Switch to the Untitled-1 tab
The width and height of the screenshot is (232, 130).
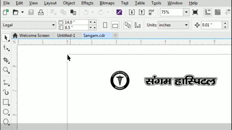click(x=66, y=35)
